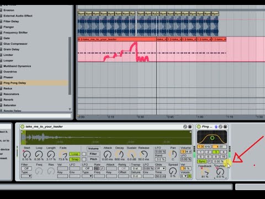
Task: Click the browser list scroll-down arrow
Action: pos(70,109)
